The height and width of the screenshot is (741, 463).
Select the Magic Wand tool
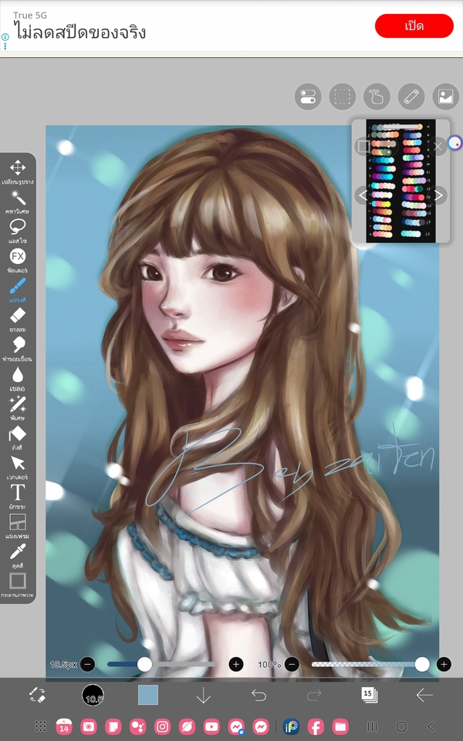pyautogui.click(x=17, y=198)
